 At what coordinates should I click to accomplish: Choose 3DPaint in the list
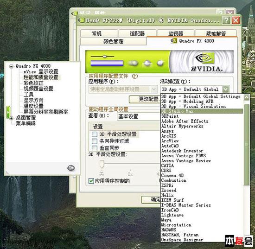point(202,116)
